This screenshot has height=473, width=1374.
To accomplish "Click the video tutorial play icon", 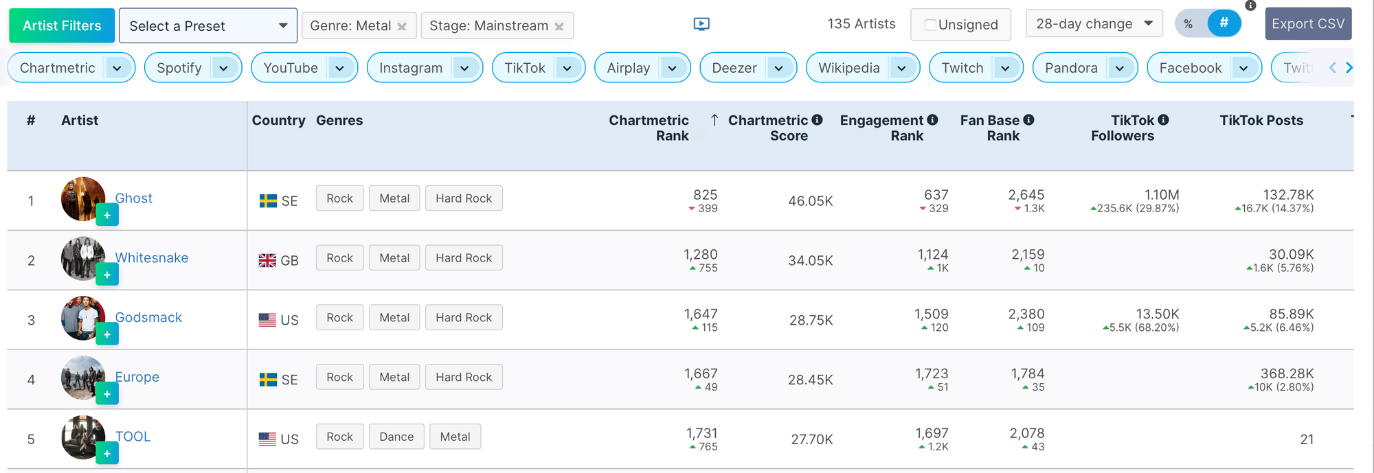I will click(701, 25).
